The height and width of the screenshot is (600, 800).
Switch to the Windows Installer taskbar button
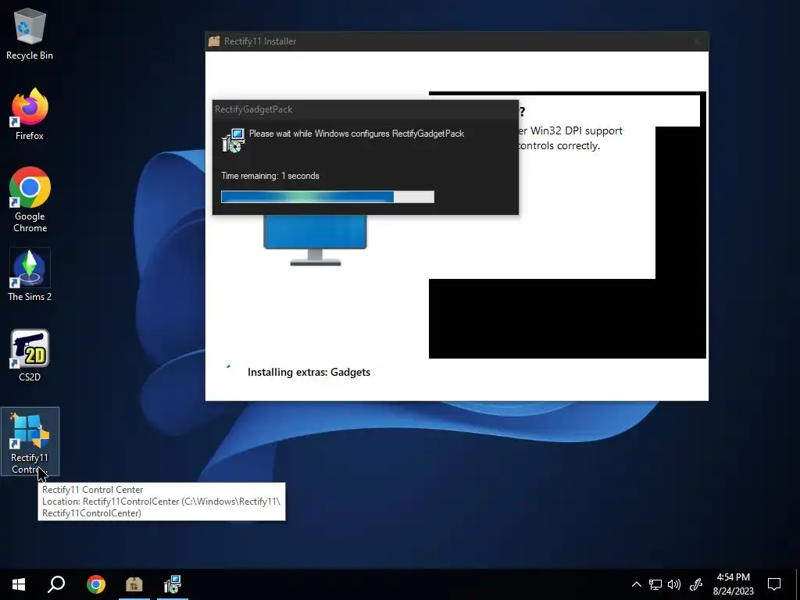pyautogui.click(x=173, y=584)
